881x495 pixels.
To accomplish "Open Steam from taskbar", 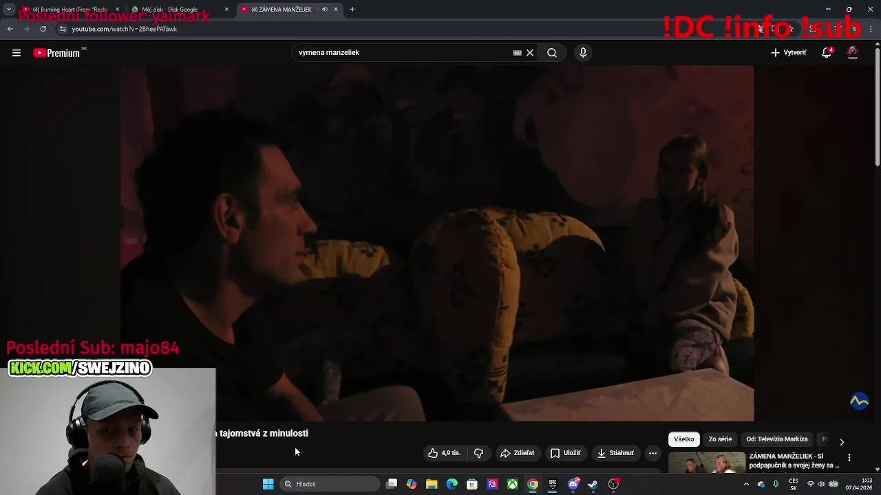I will coord(593,484).
